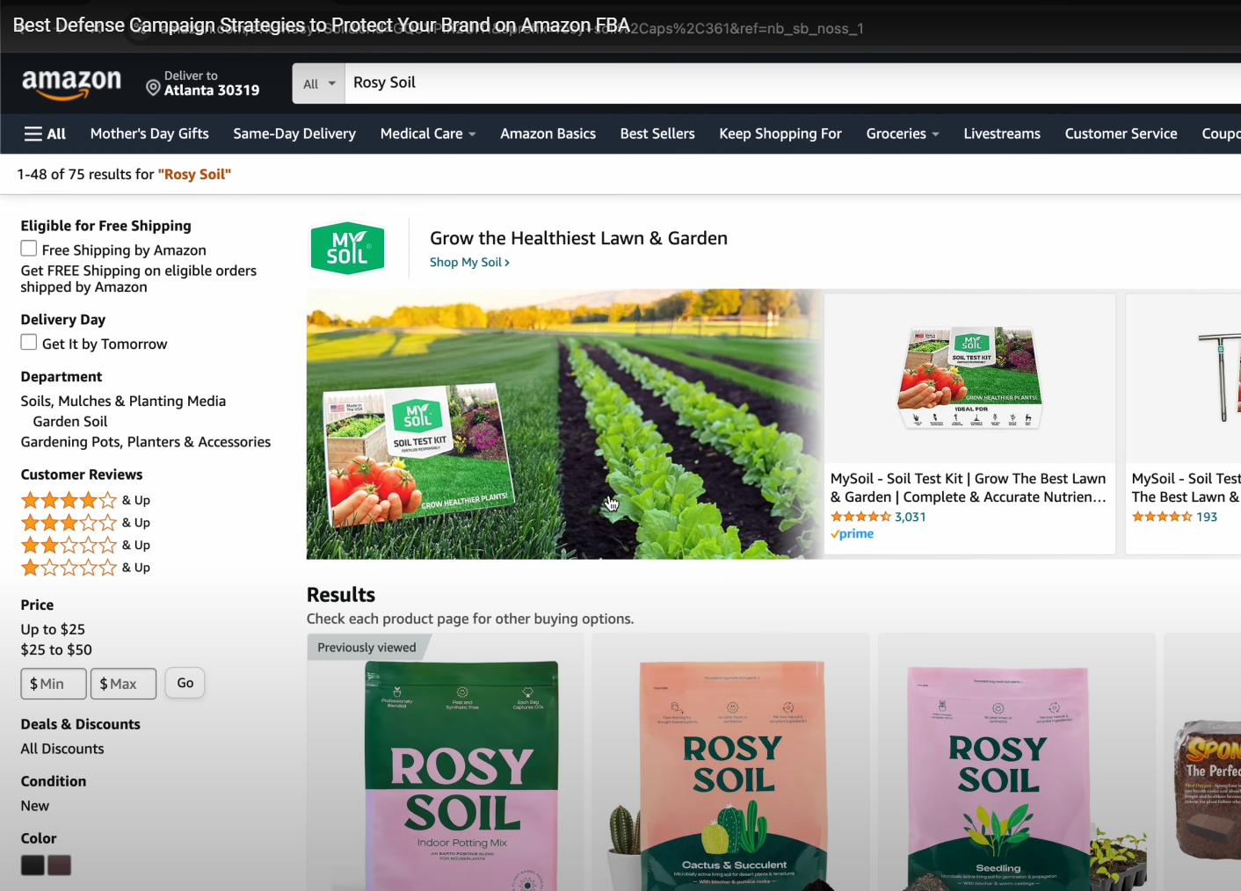Select the brown color swatch
1241x891 pixels.
[x=59, y=866]
